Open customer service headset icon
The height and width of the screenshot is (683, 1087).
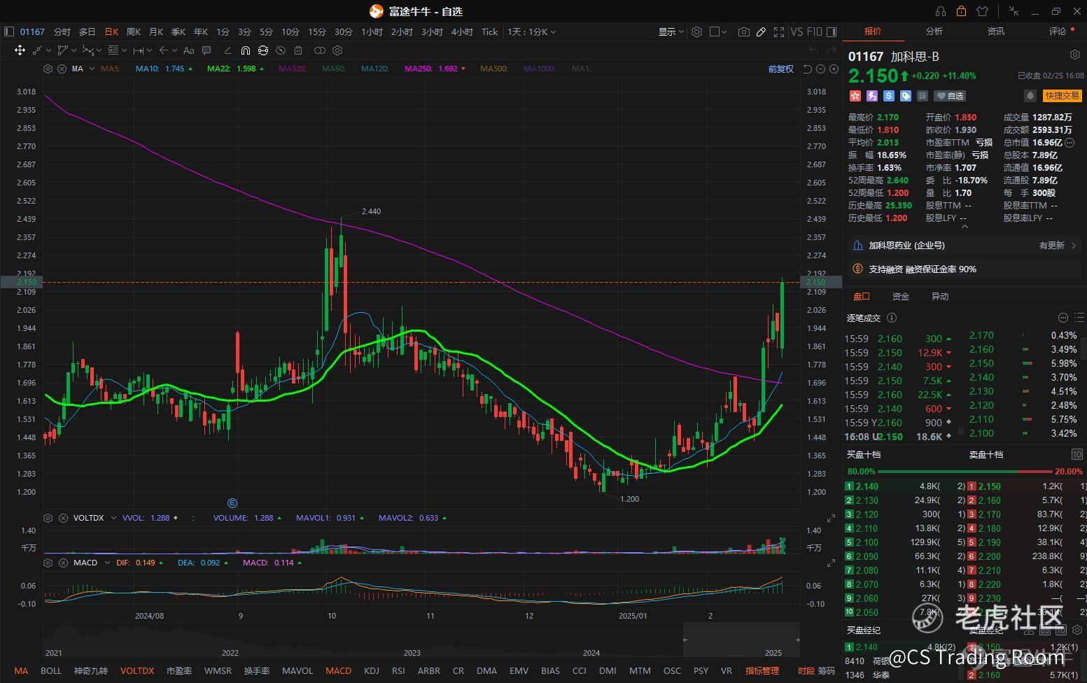click(x=940, y=11)
